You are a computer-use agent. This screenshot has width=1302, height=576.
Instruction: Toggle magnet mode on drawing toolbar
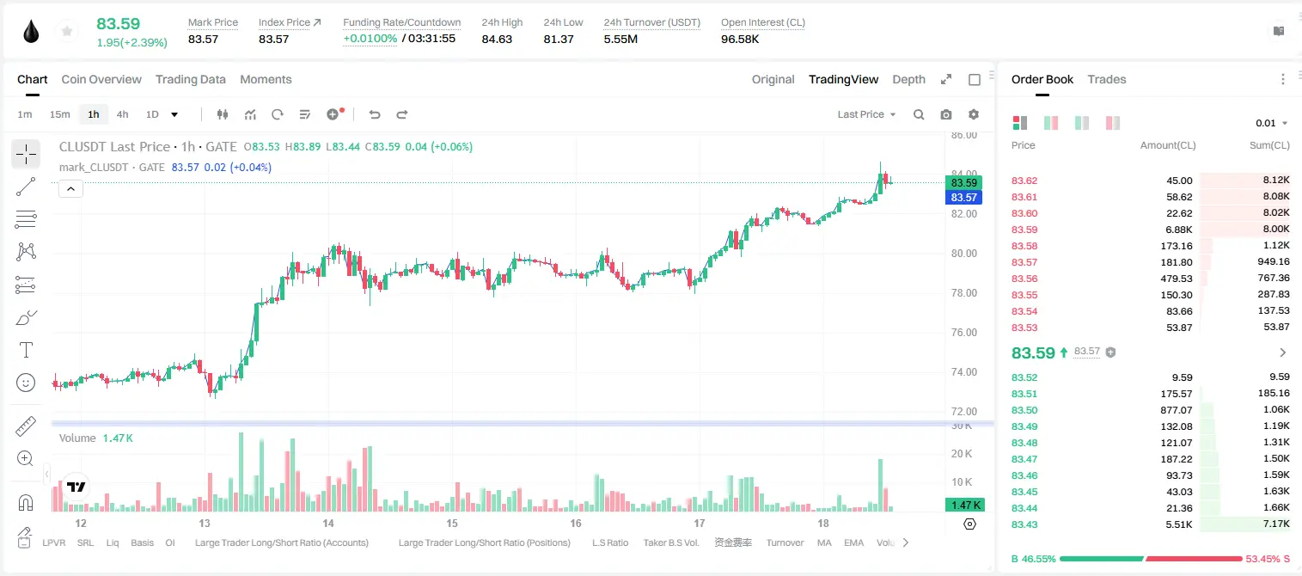(x=26, y=503)
